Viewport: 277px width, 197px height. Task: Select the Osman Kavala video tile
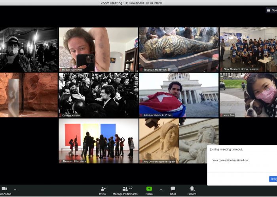click(98, 95)
